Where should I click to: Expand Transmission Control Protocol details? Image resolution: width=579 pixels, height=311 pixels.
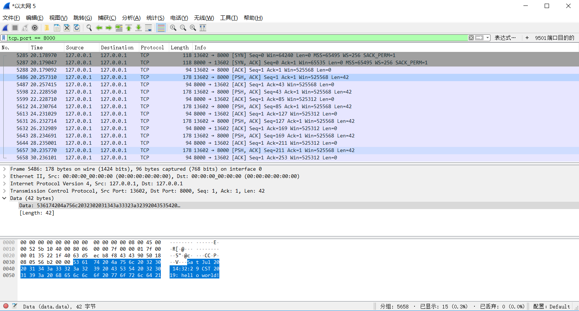(x=4, y=191)
